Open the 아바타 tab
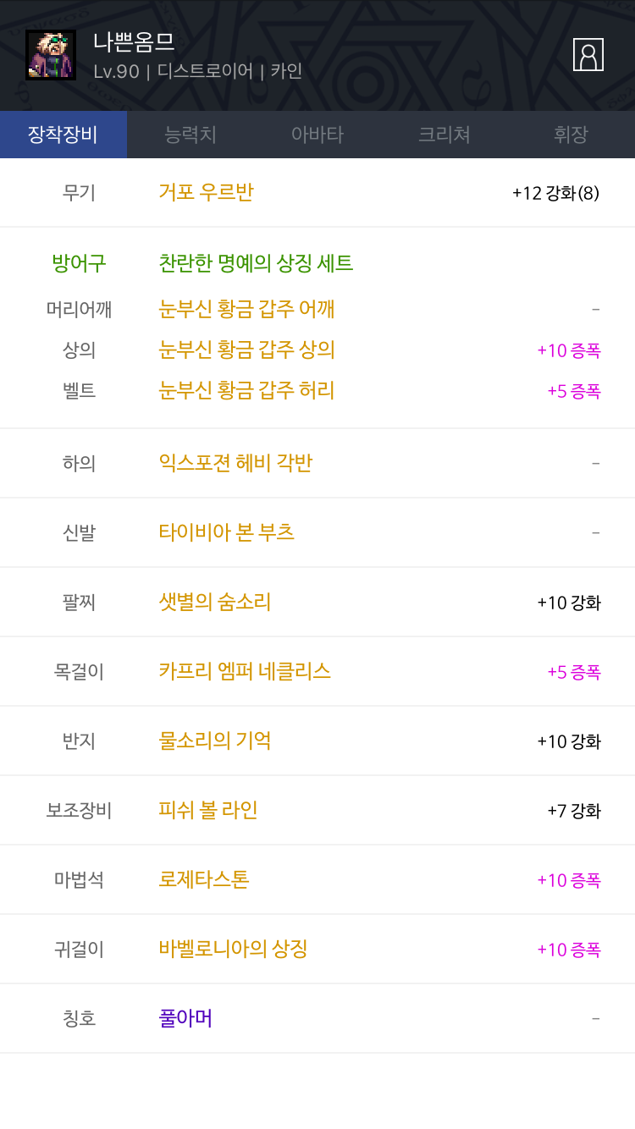 317,135
